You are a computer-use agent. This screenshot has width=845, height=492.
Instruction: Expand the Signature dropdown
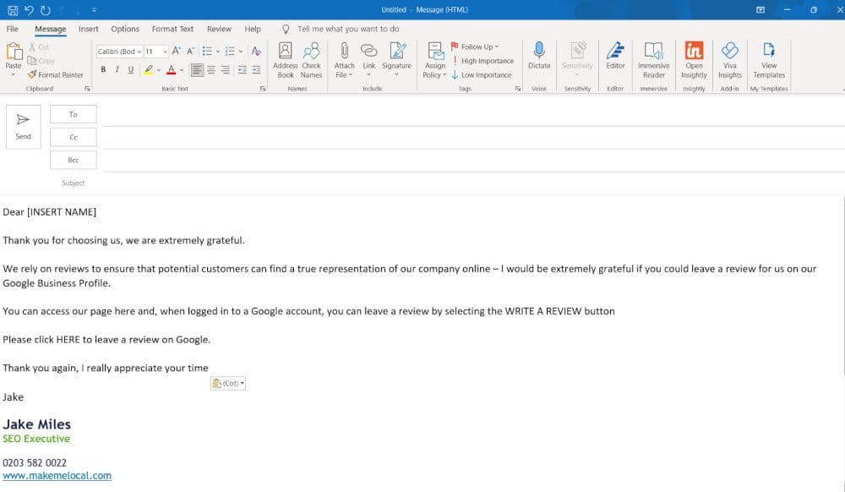(395, 74)
